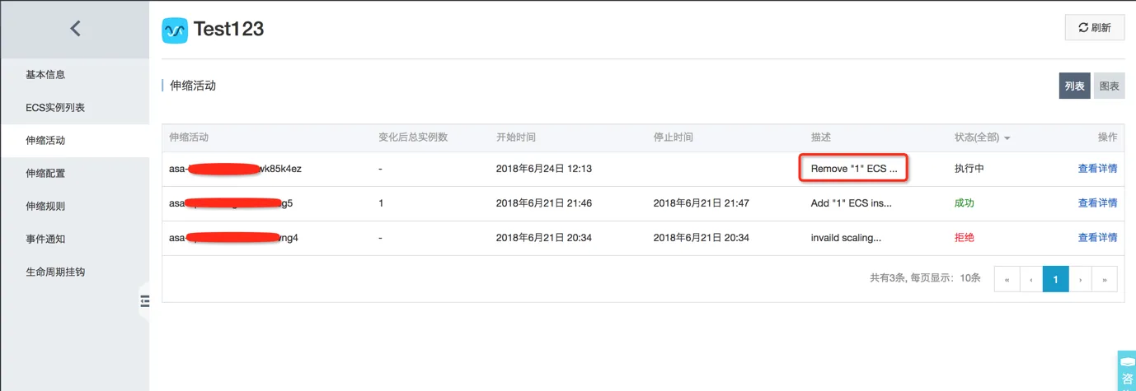This screenshot has height=391, width=1136.
Task: Go to first page of pagination
Action: click(x=1007, y=279)
